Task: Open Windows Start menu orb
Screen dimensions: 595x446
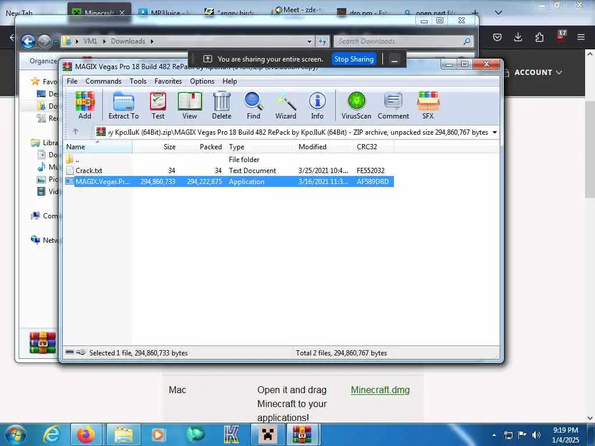Action: 16,434
